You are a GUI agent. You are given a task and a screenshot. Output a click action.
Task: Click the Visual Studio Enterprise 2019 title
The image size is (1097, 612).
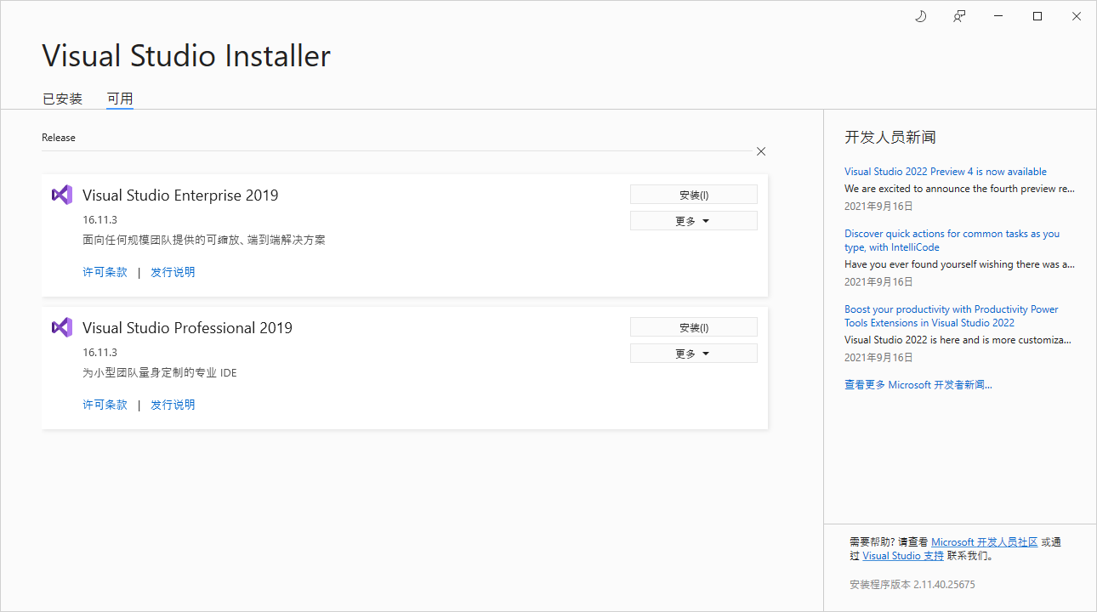180,195
